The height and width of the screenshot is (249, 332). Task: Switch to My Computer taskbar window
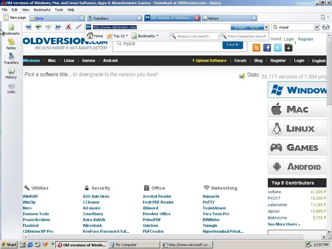tap(134, 245)
